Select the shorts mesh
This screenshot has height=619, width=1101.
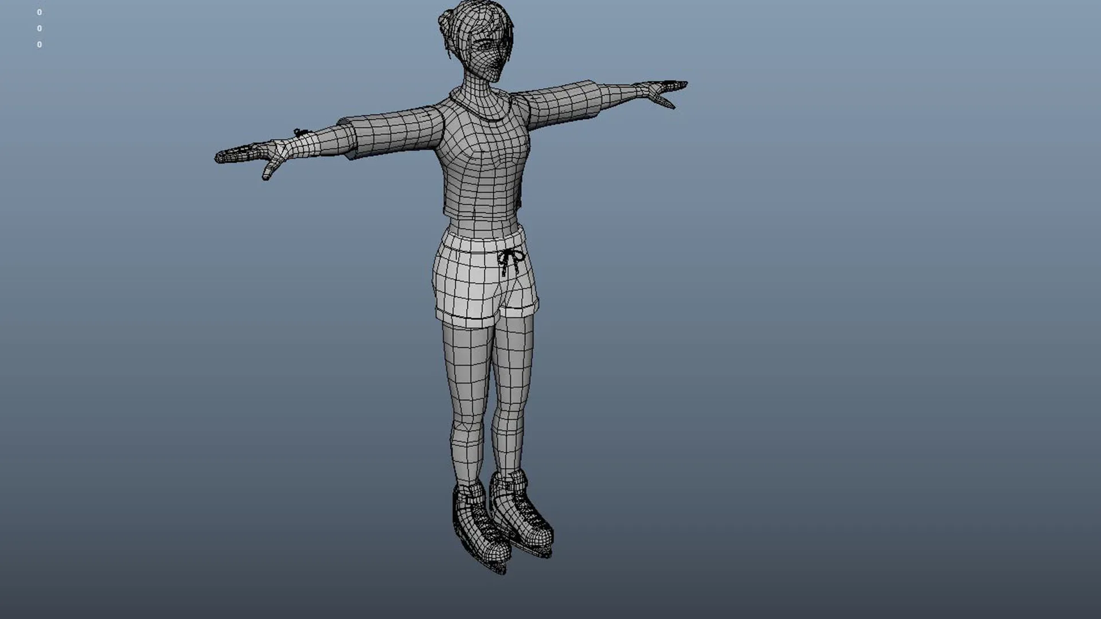coord(485,277)
